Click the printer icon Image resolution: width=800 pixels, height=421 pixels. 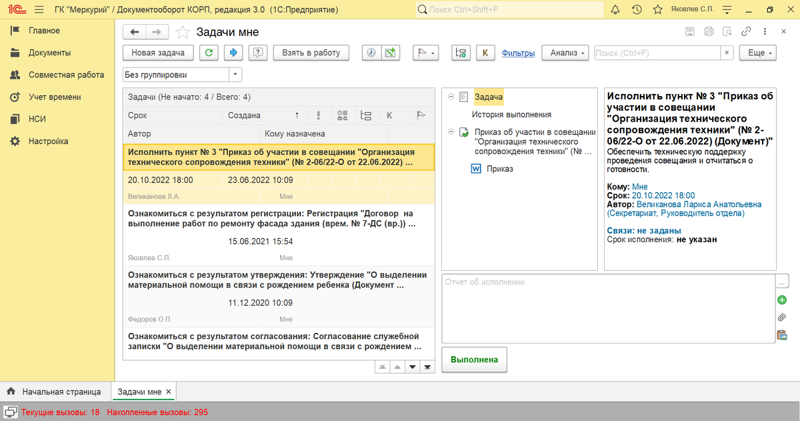tap(709, 31)
